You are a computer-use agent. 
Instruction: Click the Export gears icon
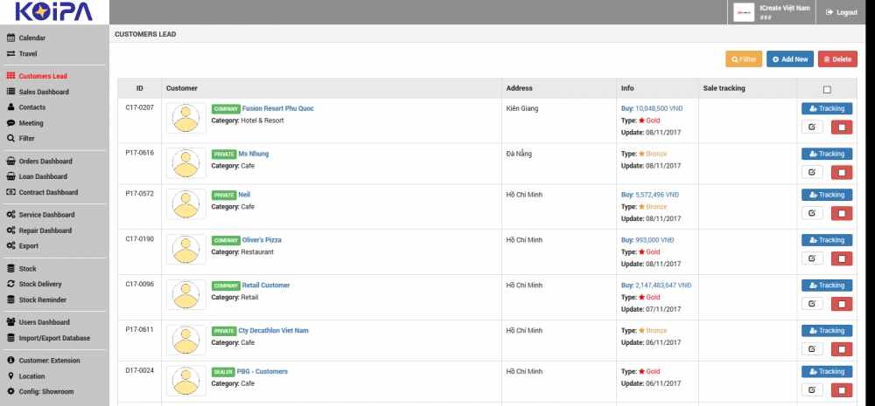10,246
